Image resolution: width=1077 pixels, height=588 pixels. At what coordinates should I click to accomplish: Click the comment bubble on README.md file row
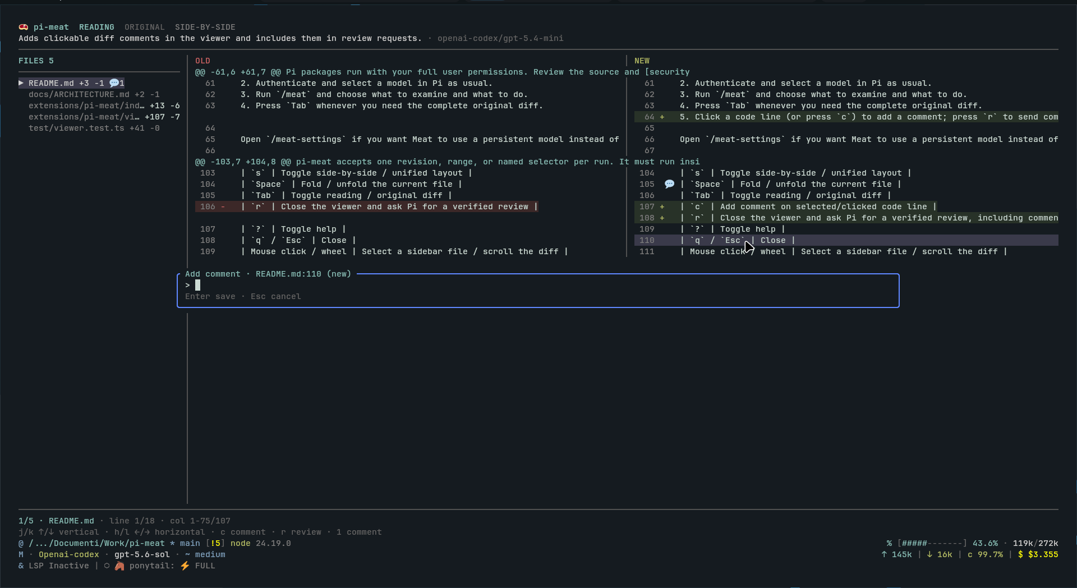point(114,83)
